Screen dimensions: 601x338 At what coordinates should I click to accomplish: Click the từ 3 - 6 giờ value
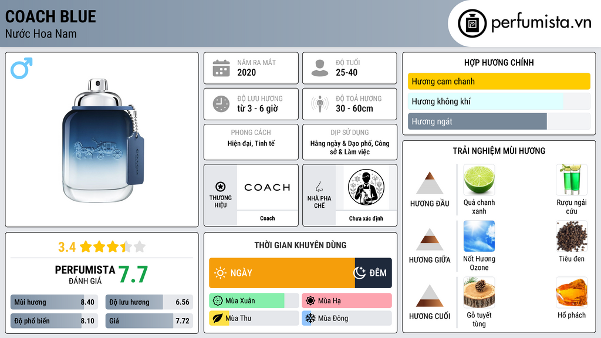pyautogui.click(x=258, y=109)
